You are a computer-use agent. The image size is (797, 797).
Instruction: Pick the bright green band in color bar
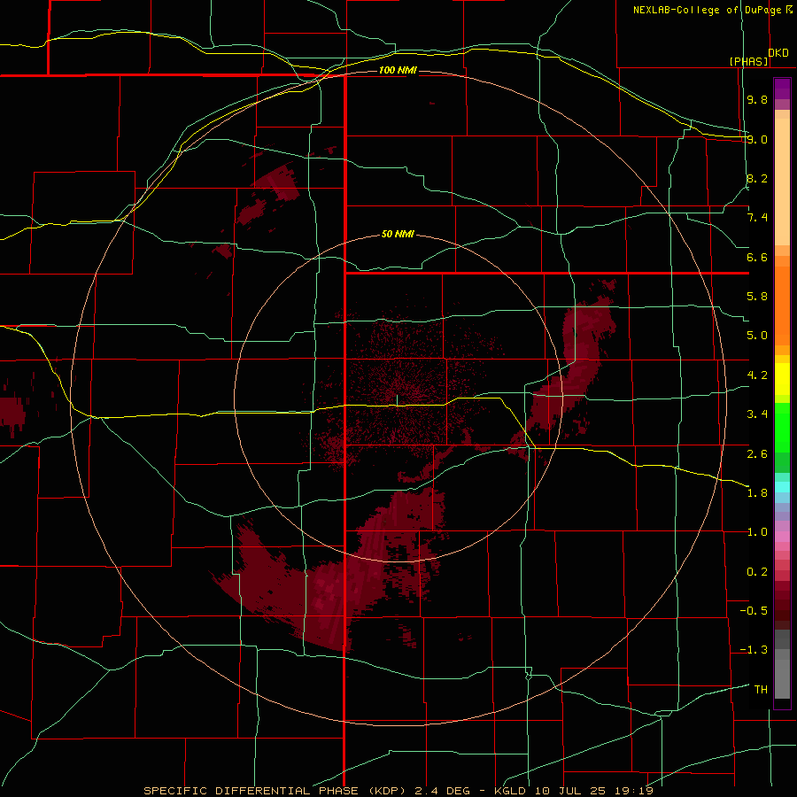point(782,427)
